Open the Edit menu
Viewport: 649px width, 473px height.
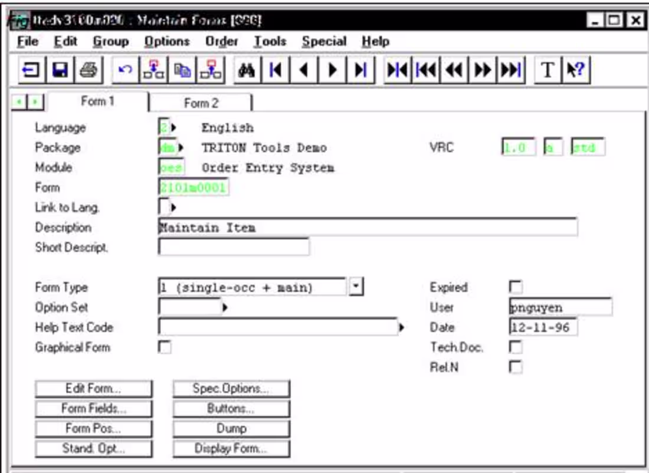point(65,41)
